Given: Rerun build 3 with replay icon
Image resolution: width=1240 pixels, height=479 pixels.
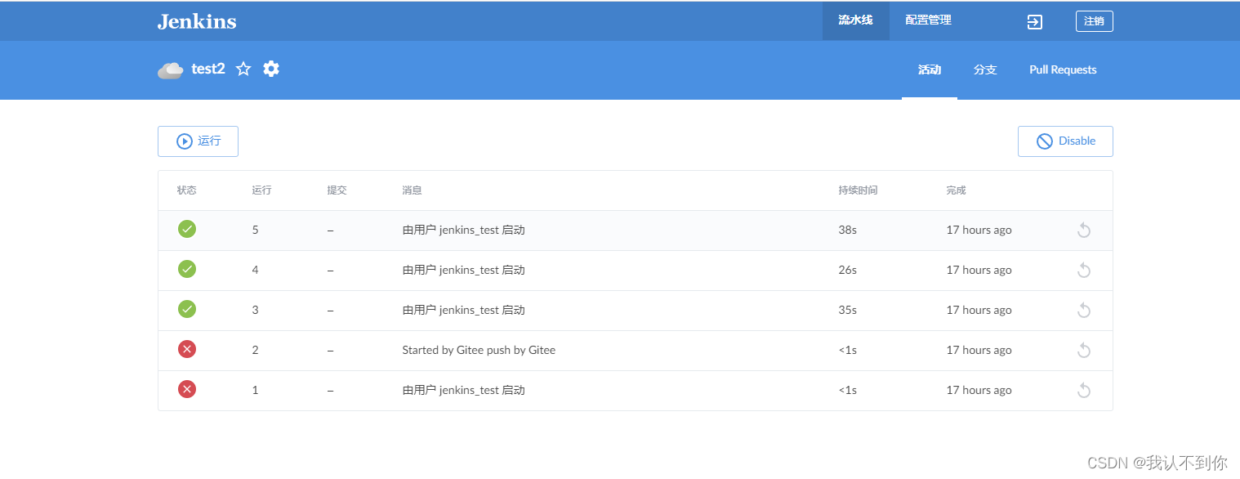Looking at the screenshot, I should pos(1083,311).
